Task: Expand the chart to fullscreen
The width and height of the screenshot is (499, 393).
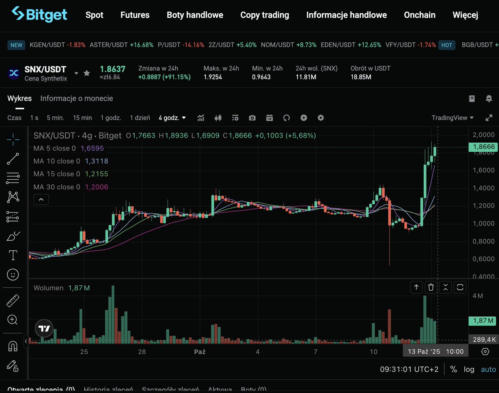Action: [x=489, y=118]
